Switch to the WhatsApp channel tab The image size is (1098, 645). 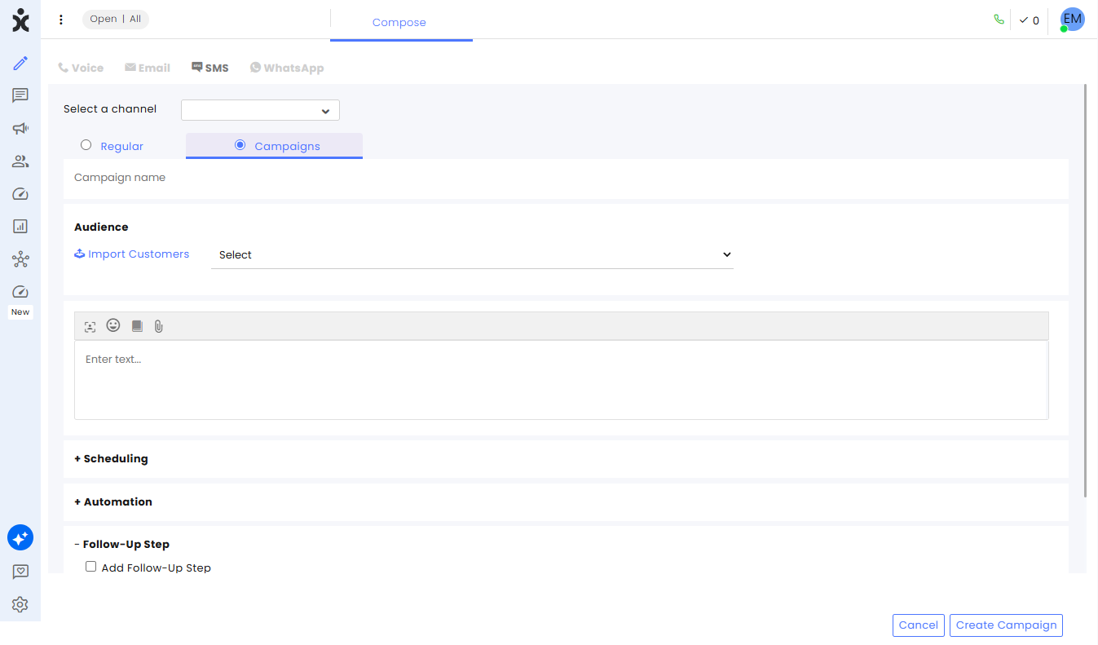287,68
